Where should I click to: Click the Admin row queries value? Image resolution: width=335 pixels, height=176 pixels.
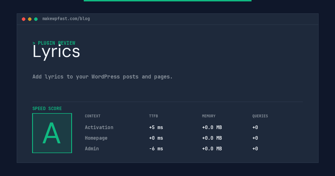tap(255, 149)
